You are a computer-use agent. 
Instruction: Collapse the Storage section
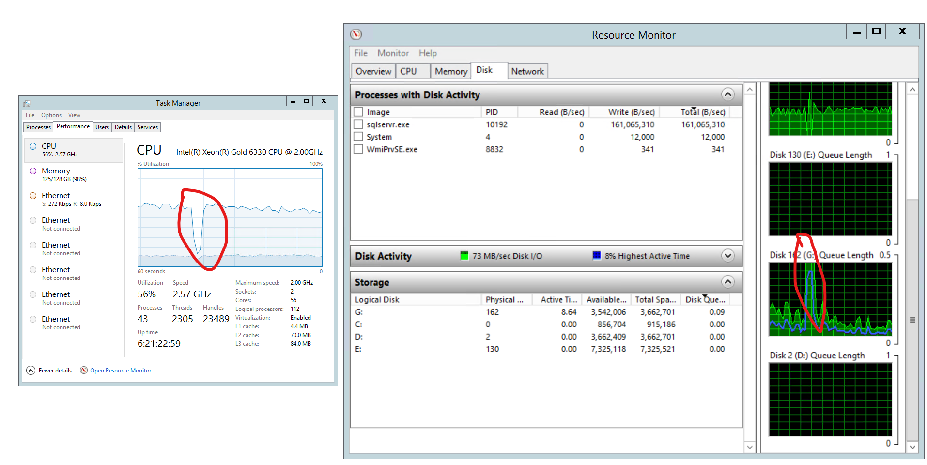tap(727, 282)
